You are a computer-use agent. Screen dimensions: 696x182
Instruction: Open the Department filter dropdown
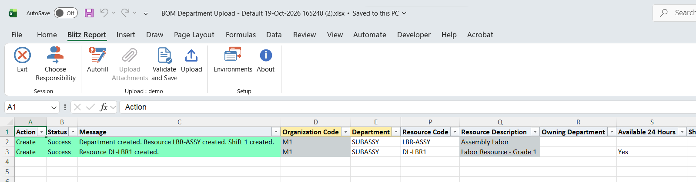(396, 132)
